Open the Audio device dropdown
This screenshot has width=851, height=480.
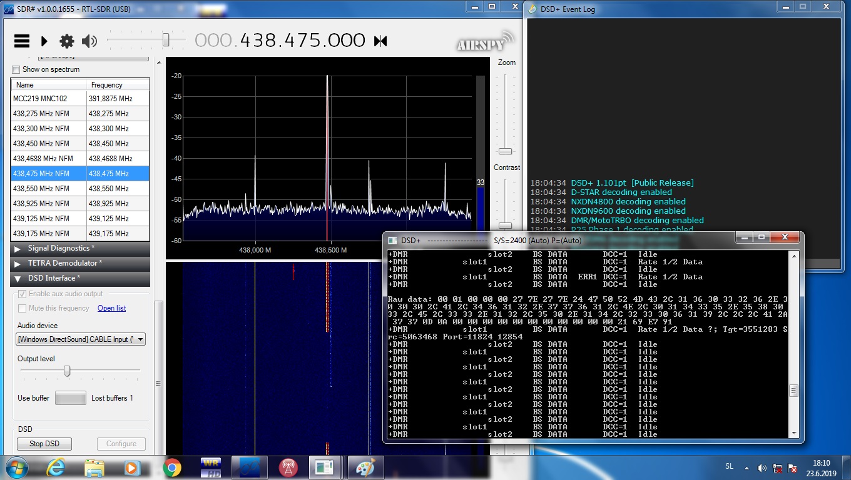tap(81, 339)
